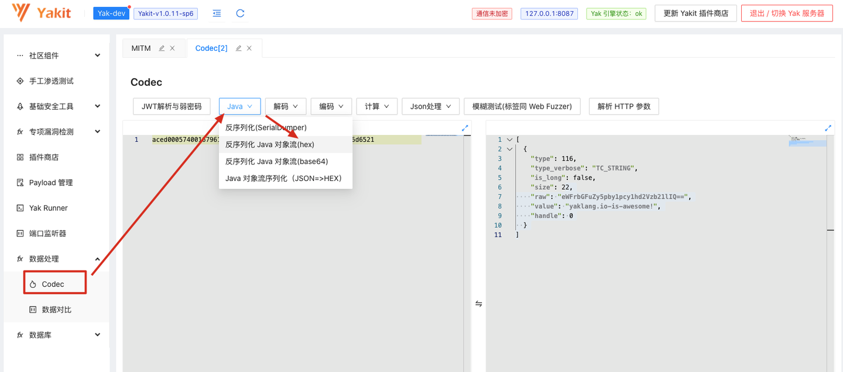The width and height of the screenshot is (843, 372).
Task: Fold JSON line 1 bracket
Action: tap(509, 140)
